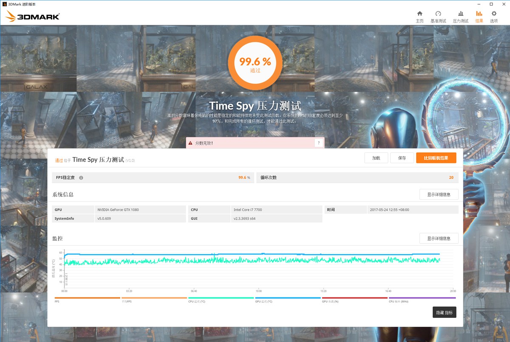
Task: Toggle the FPS legend in monitoring chart
Action: pyautogui.click(x=88, y=299)
